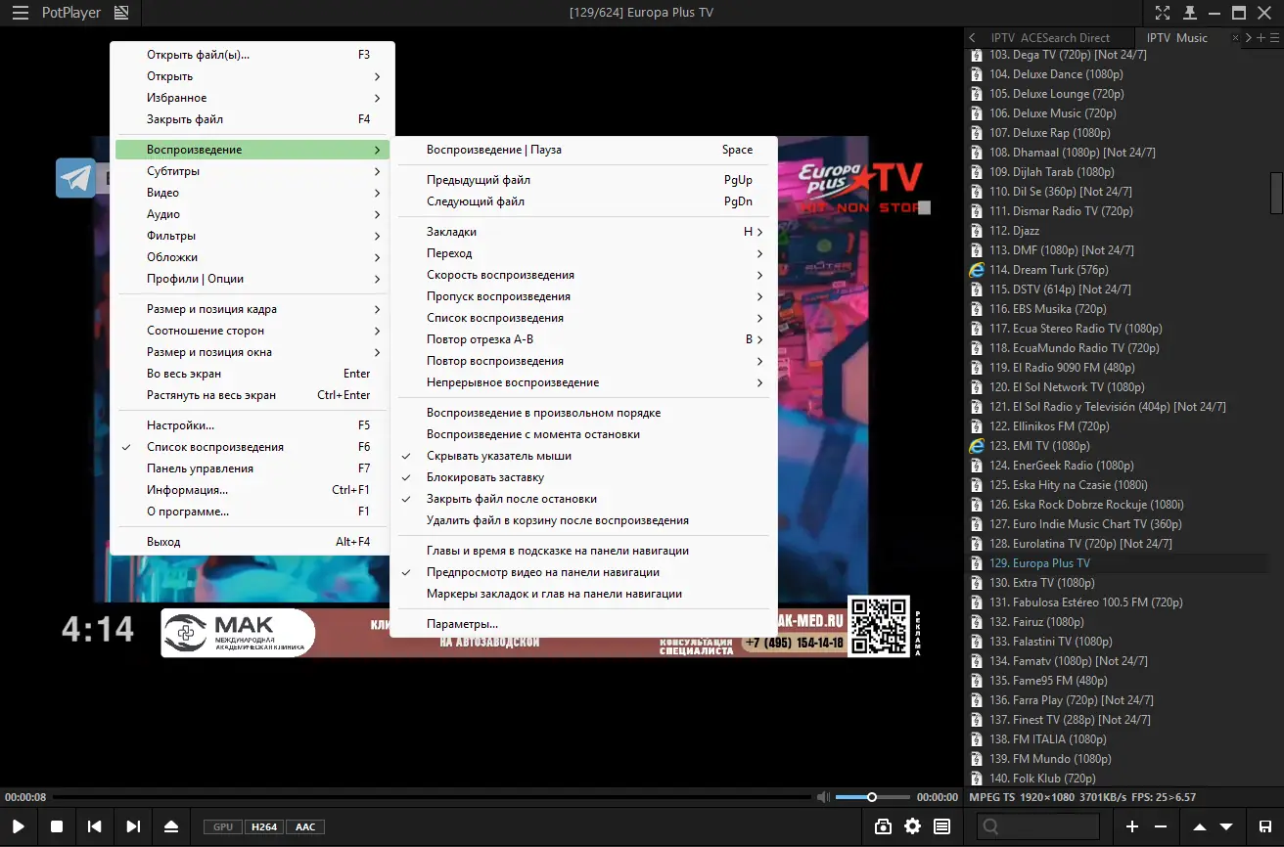The width and height of the screenshot is (1284, 847).
Task: Toggle the playlist panel icon
Action: click(x=941, y=826)
